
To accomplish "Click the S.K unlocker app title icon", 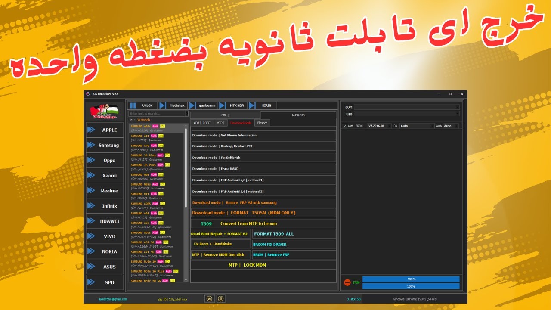I will (88, 93).
